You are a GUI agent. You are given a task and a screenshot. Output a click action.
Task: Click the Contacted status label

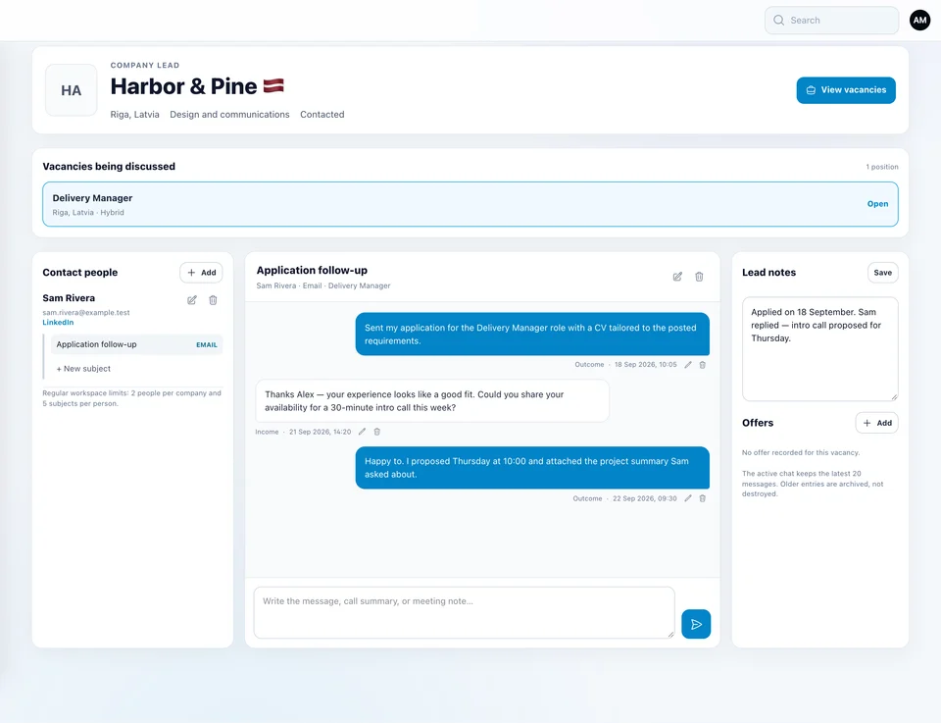[x=322, y=115]
